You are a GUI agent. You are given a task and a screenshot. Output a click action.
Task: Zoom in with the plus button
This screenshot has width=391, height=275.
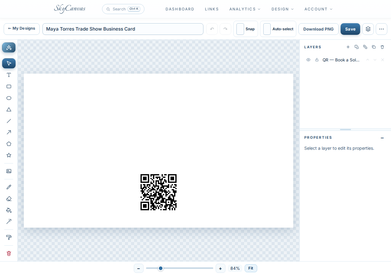tap(221, 268)
